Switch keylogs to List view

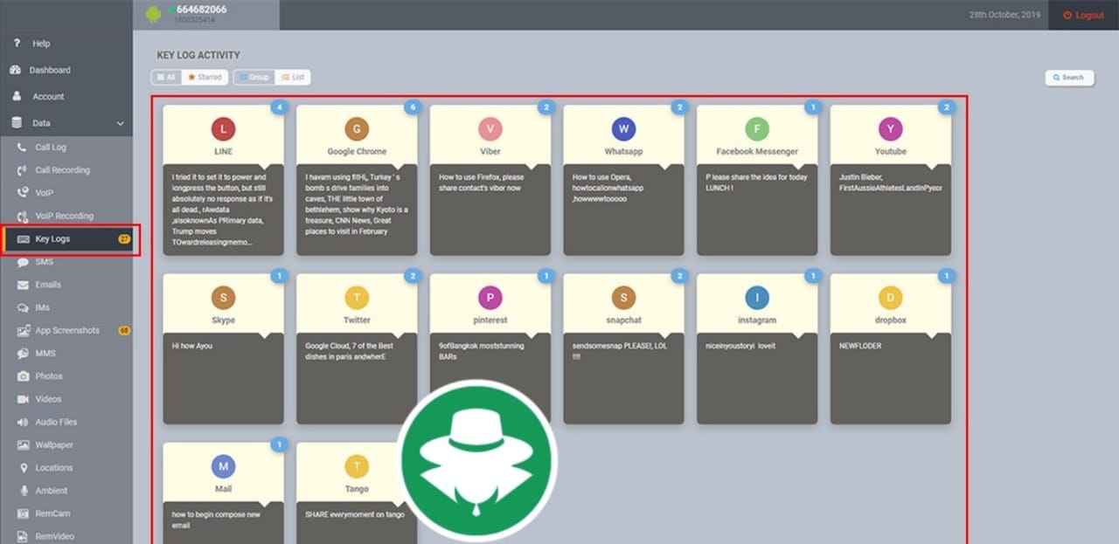coord(292,77)
